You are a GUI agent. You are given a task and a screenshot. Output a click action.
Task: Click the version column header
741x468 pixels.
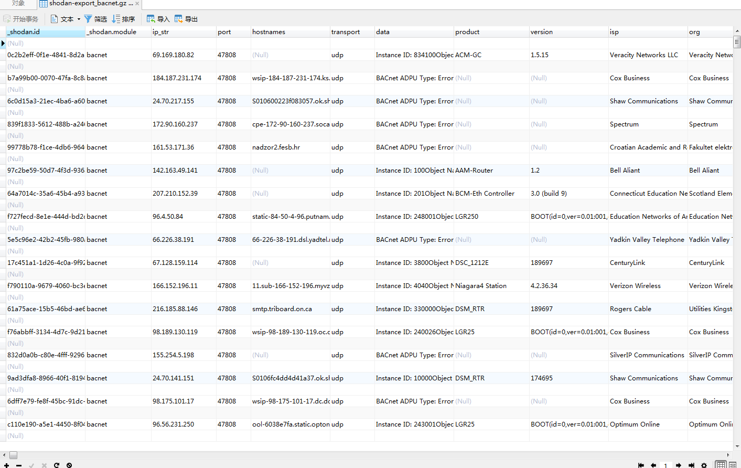569,32
